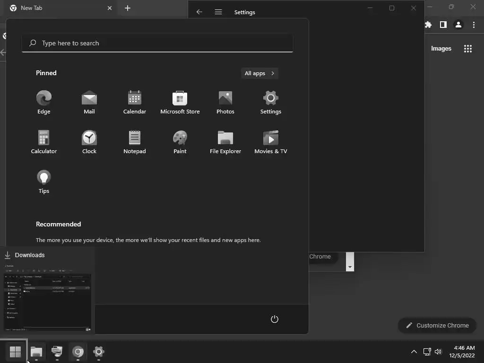Launch the Clock app
Screen dimensions: 484x363
click(x=89, y=142)
